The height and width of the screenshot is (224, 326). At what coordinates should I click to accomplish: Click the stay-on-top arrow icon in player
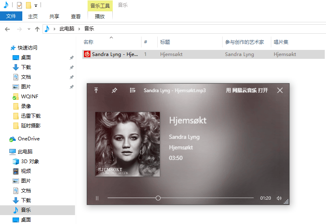click(x=96, y=90)
